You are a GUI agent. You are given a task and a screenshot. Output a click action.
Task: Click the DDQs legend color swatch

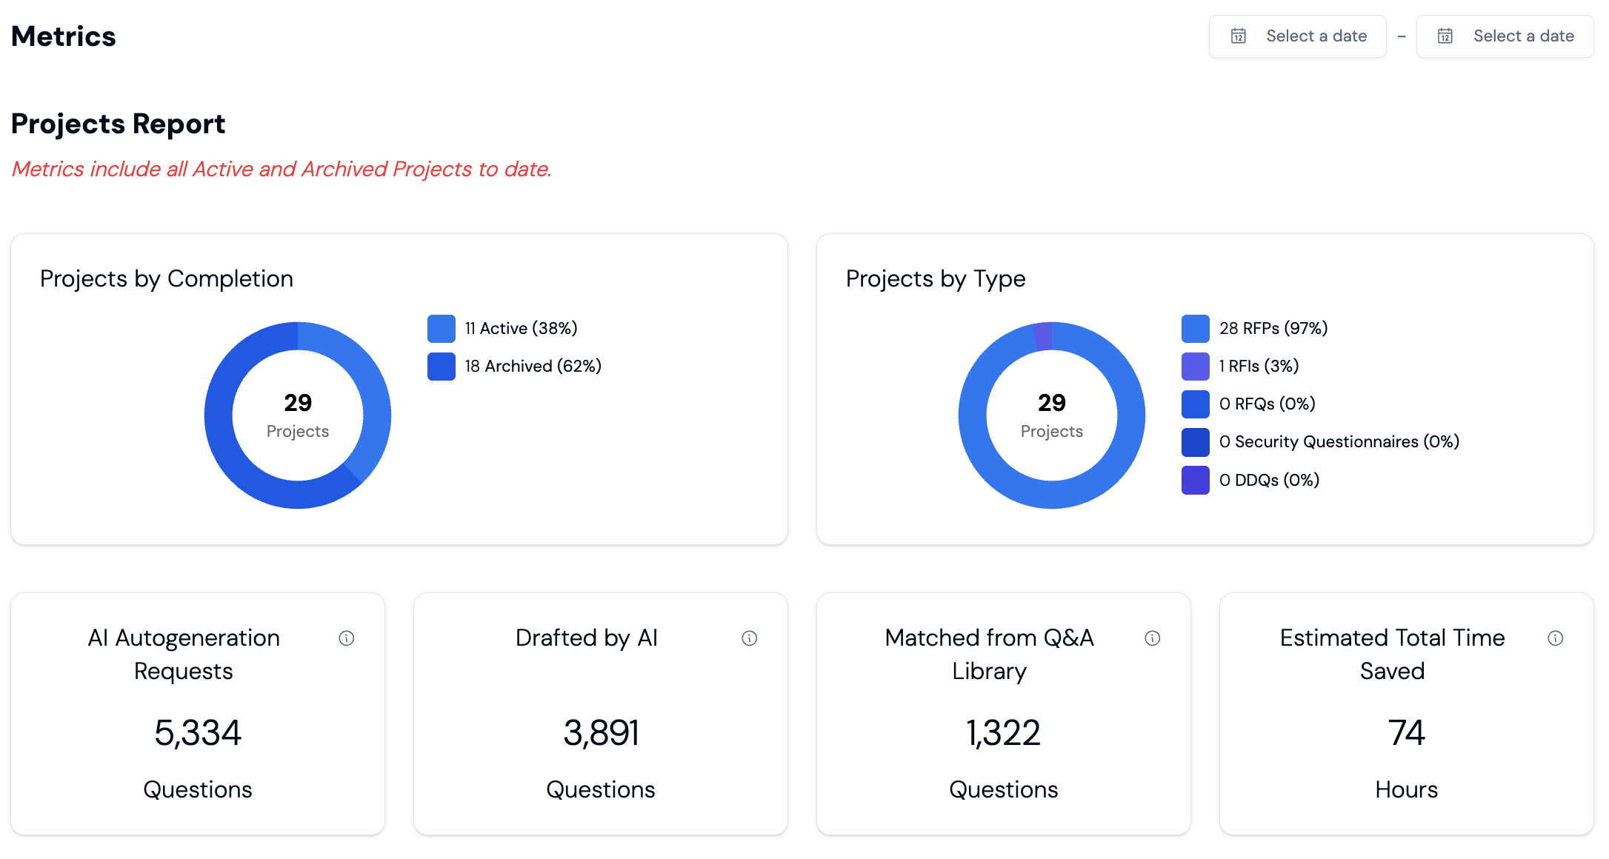[x=1196, y=481]
